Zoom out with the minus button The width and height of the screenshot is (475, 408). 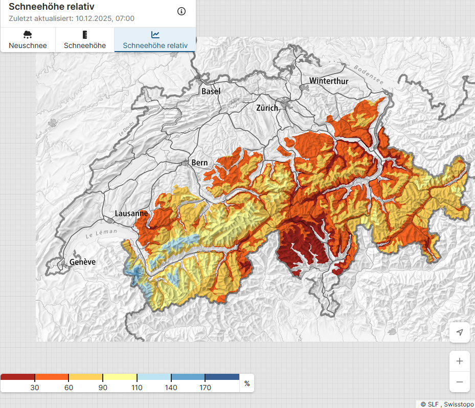pos(460,382)
